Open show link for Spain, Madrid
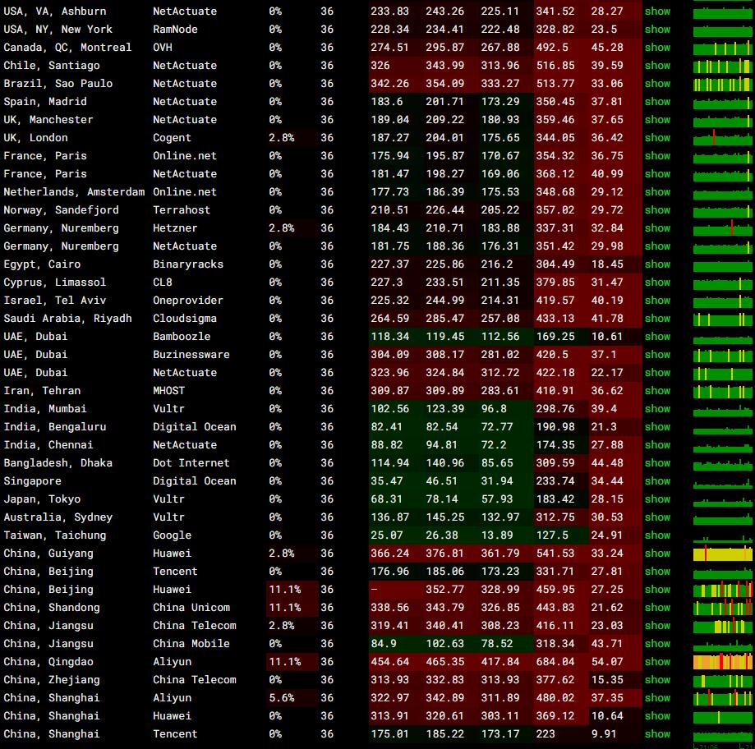The width and height of the screenshot is (755, 749). click(x=657, y=102)
